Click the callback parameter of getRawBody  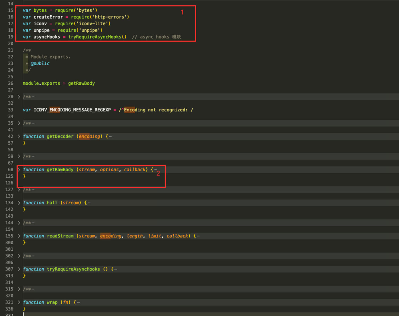(135, 170)
